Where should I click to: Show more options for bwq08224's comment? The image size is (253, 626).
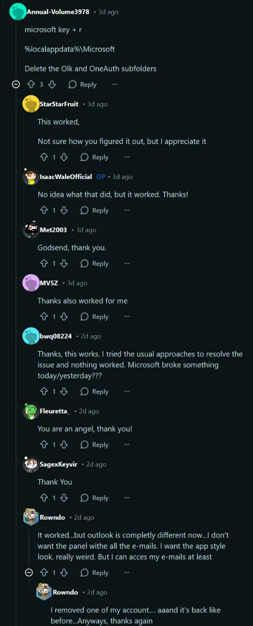coord(127,392)
